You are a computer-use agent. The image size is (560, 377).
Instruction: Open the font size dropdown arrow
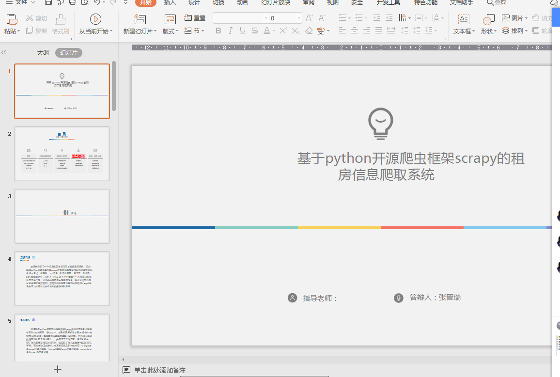point(299,18)
